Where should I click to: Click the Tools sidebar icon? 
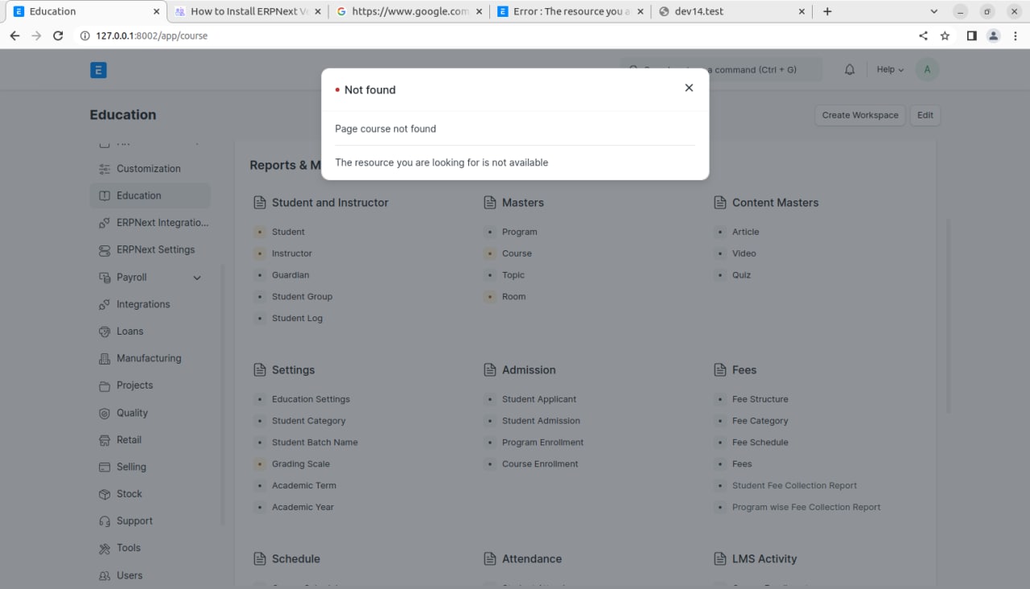(104, 548)
